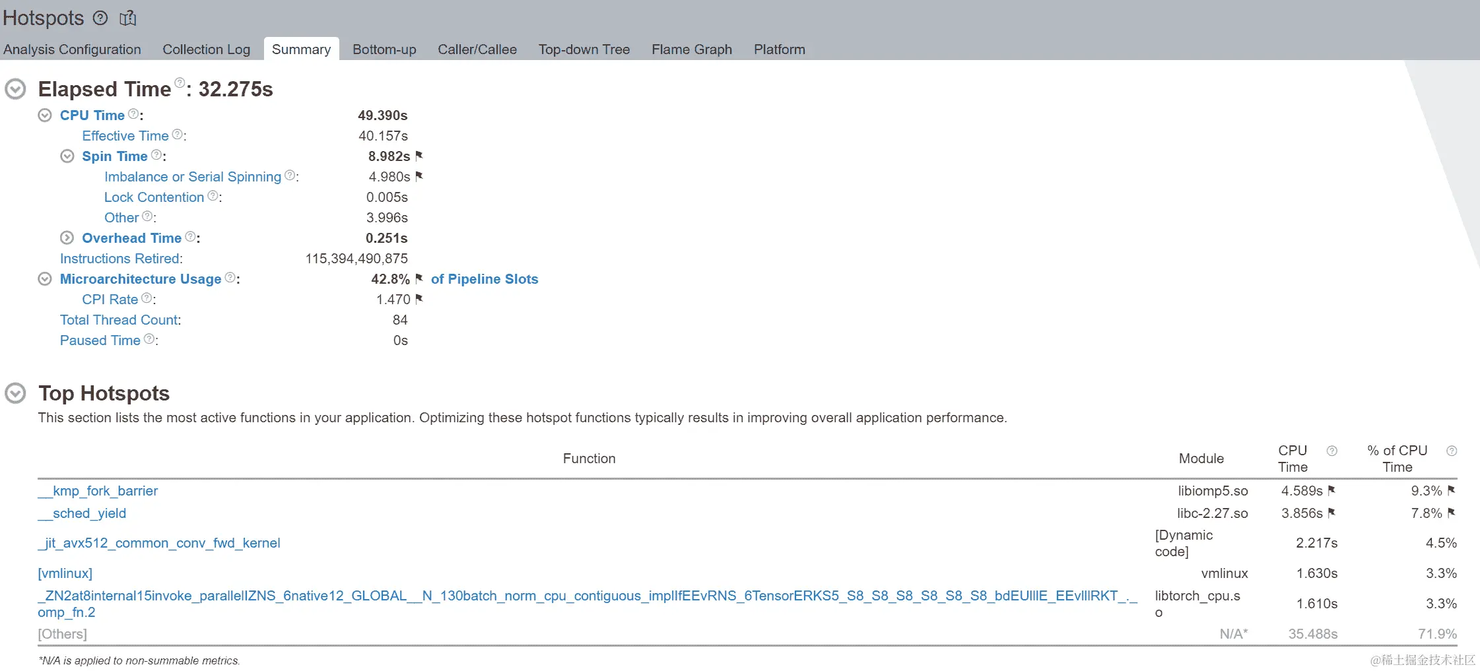Image resolution: width=1480 pixels, height=671 pixels.
Task: Click the flag beside 4.589s CPU time
Action: pos(1331,490)
